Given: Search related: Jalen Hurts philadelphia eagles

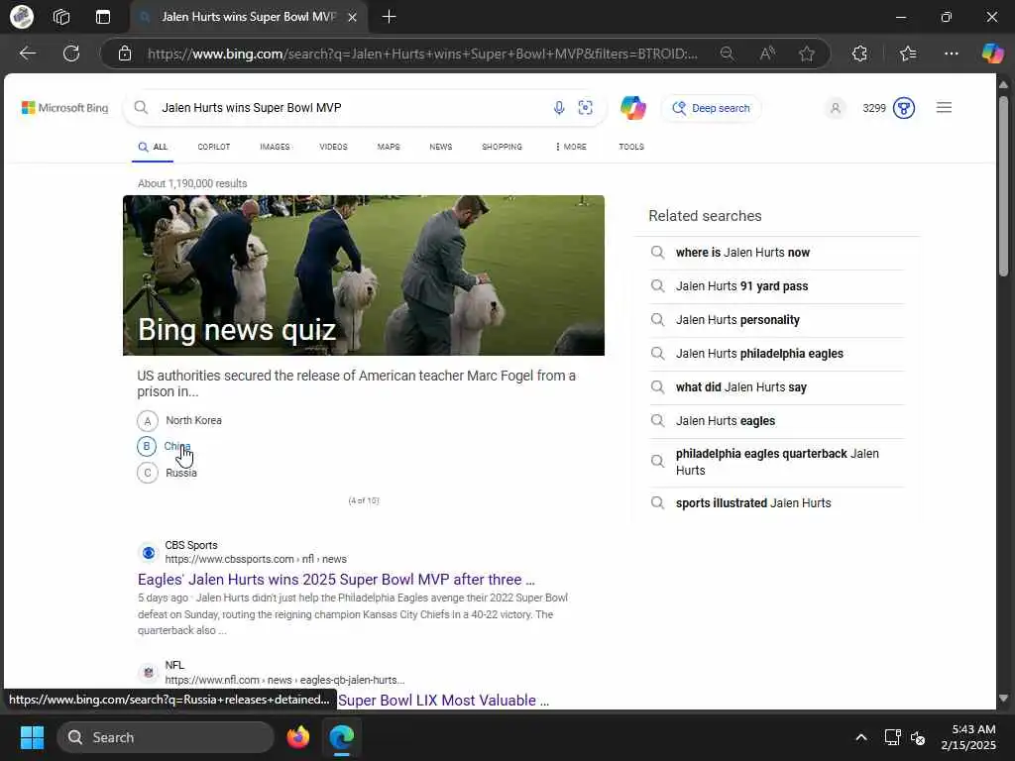Looking at the screenshot, I should point(759,354).
